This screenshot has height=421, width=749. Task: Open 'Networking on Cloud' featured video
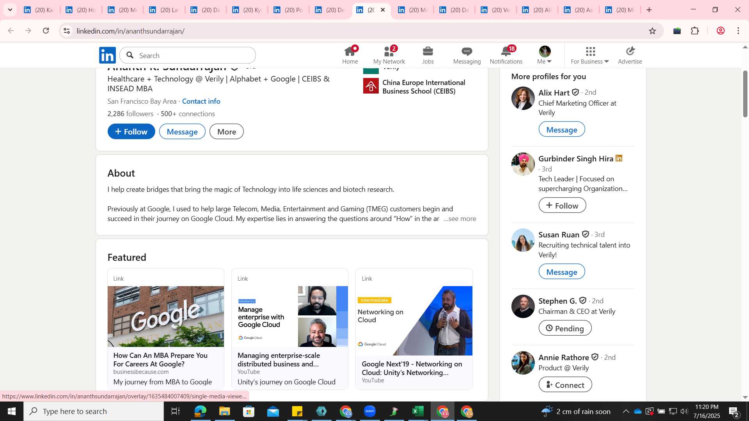click(x=414, y=329)
